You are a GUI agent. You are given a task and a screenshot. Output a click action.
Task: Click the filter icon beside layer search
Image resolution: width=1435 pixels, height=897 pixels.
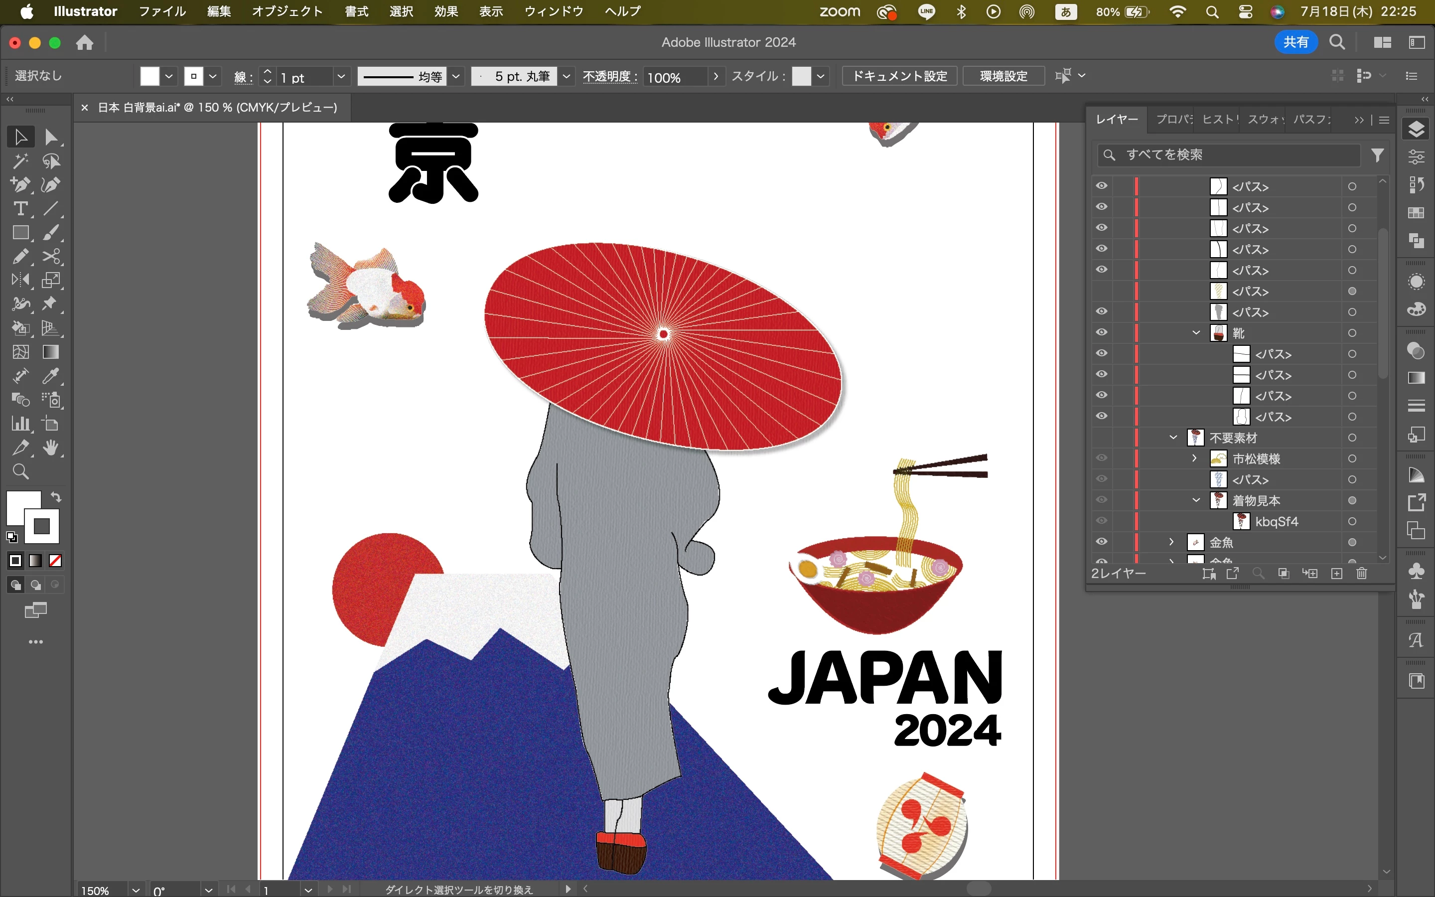click(x=1378, y=155)
